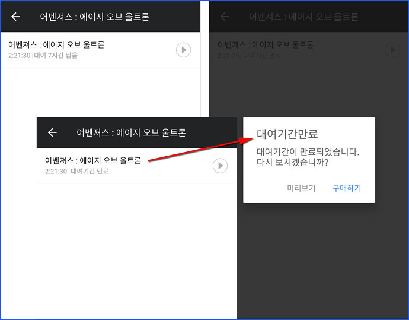Select the list title above 대여기간 만료 in the middle screen
Screen dimensions: 409x320
[x=93, y=160]
